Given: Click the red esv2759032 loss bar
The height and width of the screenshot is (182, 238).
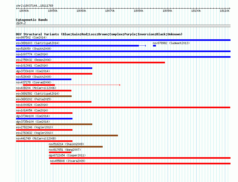Looking at the screenshot, I should click(x=90, y=63).
